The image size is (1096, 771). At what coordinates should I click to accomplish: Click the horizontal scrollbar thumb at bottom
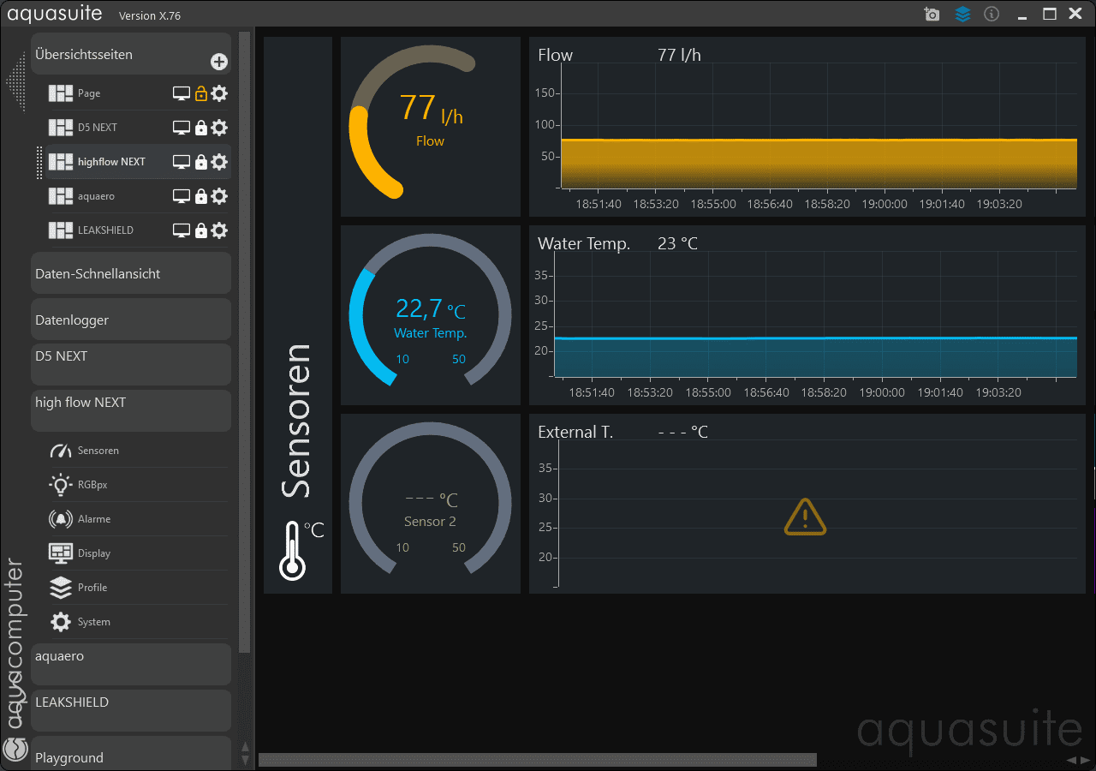[x=538, y=760]
